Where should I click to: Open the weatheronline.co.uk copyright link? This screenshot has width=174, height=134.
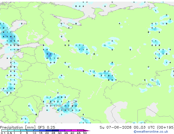pos(151,132)
